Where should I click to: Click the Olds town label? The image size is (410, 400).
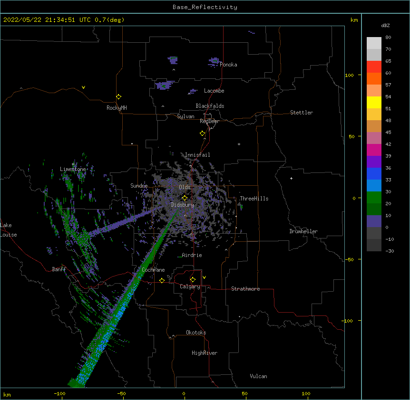point(185,187)
